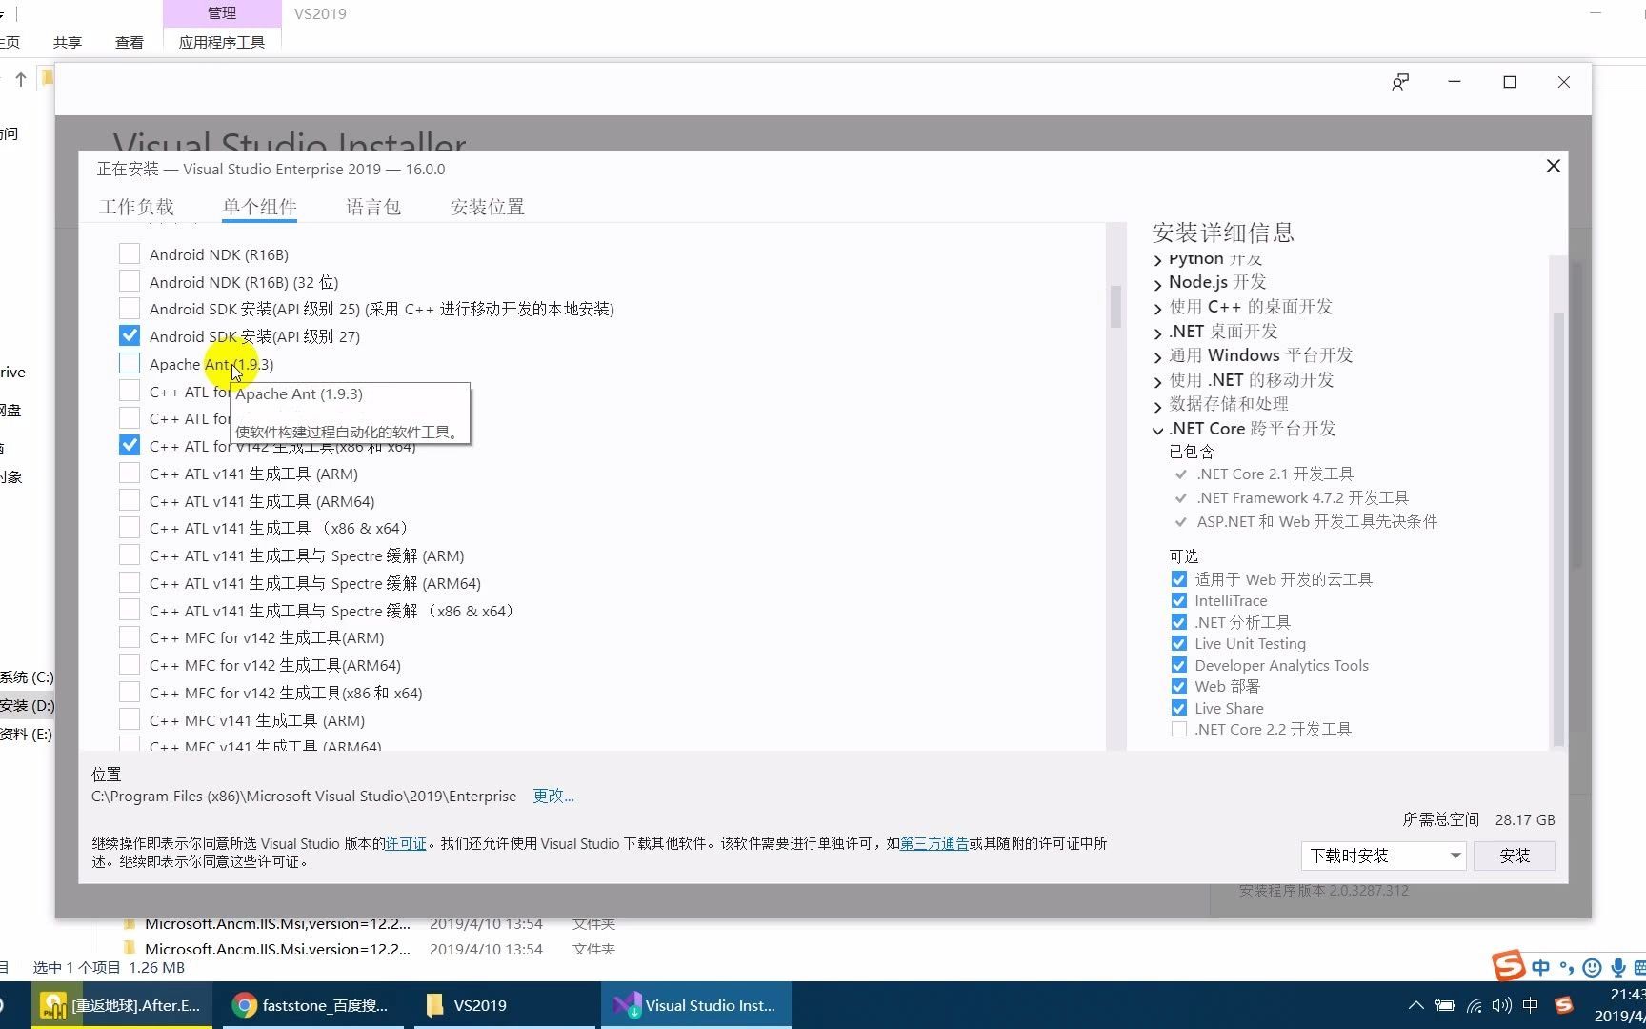
Task: Uncheck Web 部署 option
Action: [1178, 686]
